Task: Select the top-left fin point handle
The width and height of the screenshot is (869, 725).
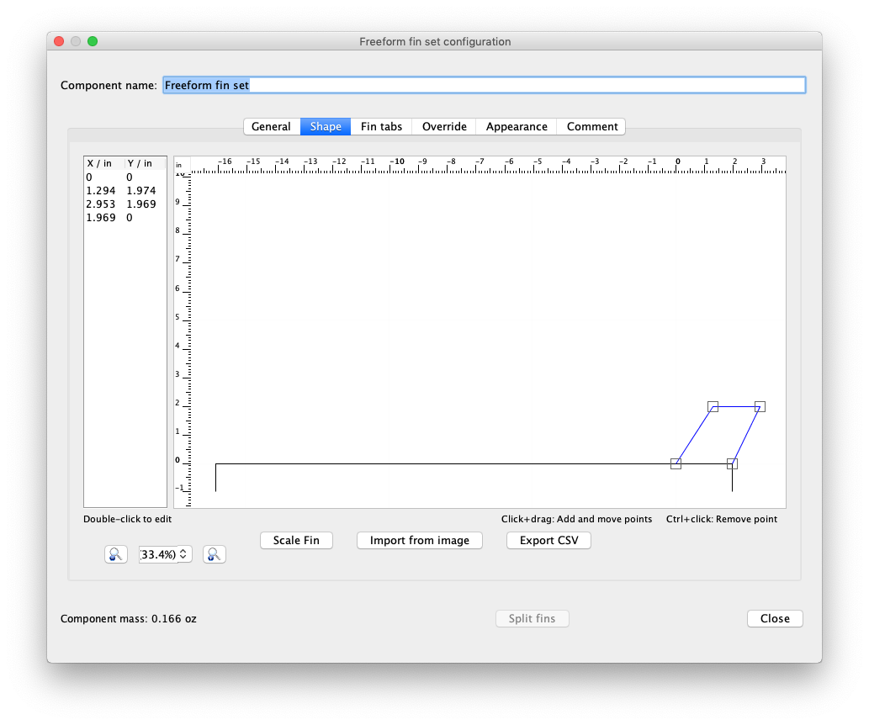Action: [x=713, y=407]
